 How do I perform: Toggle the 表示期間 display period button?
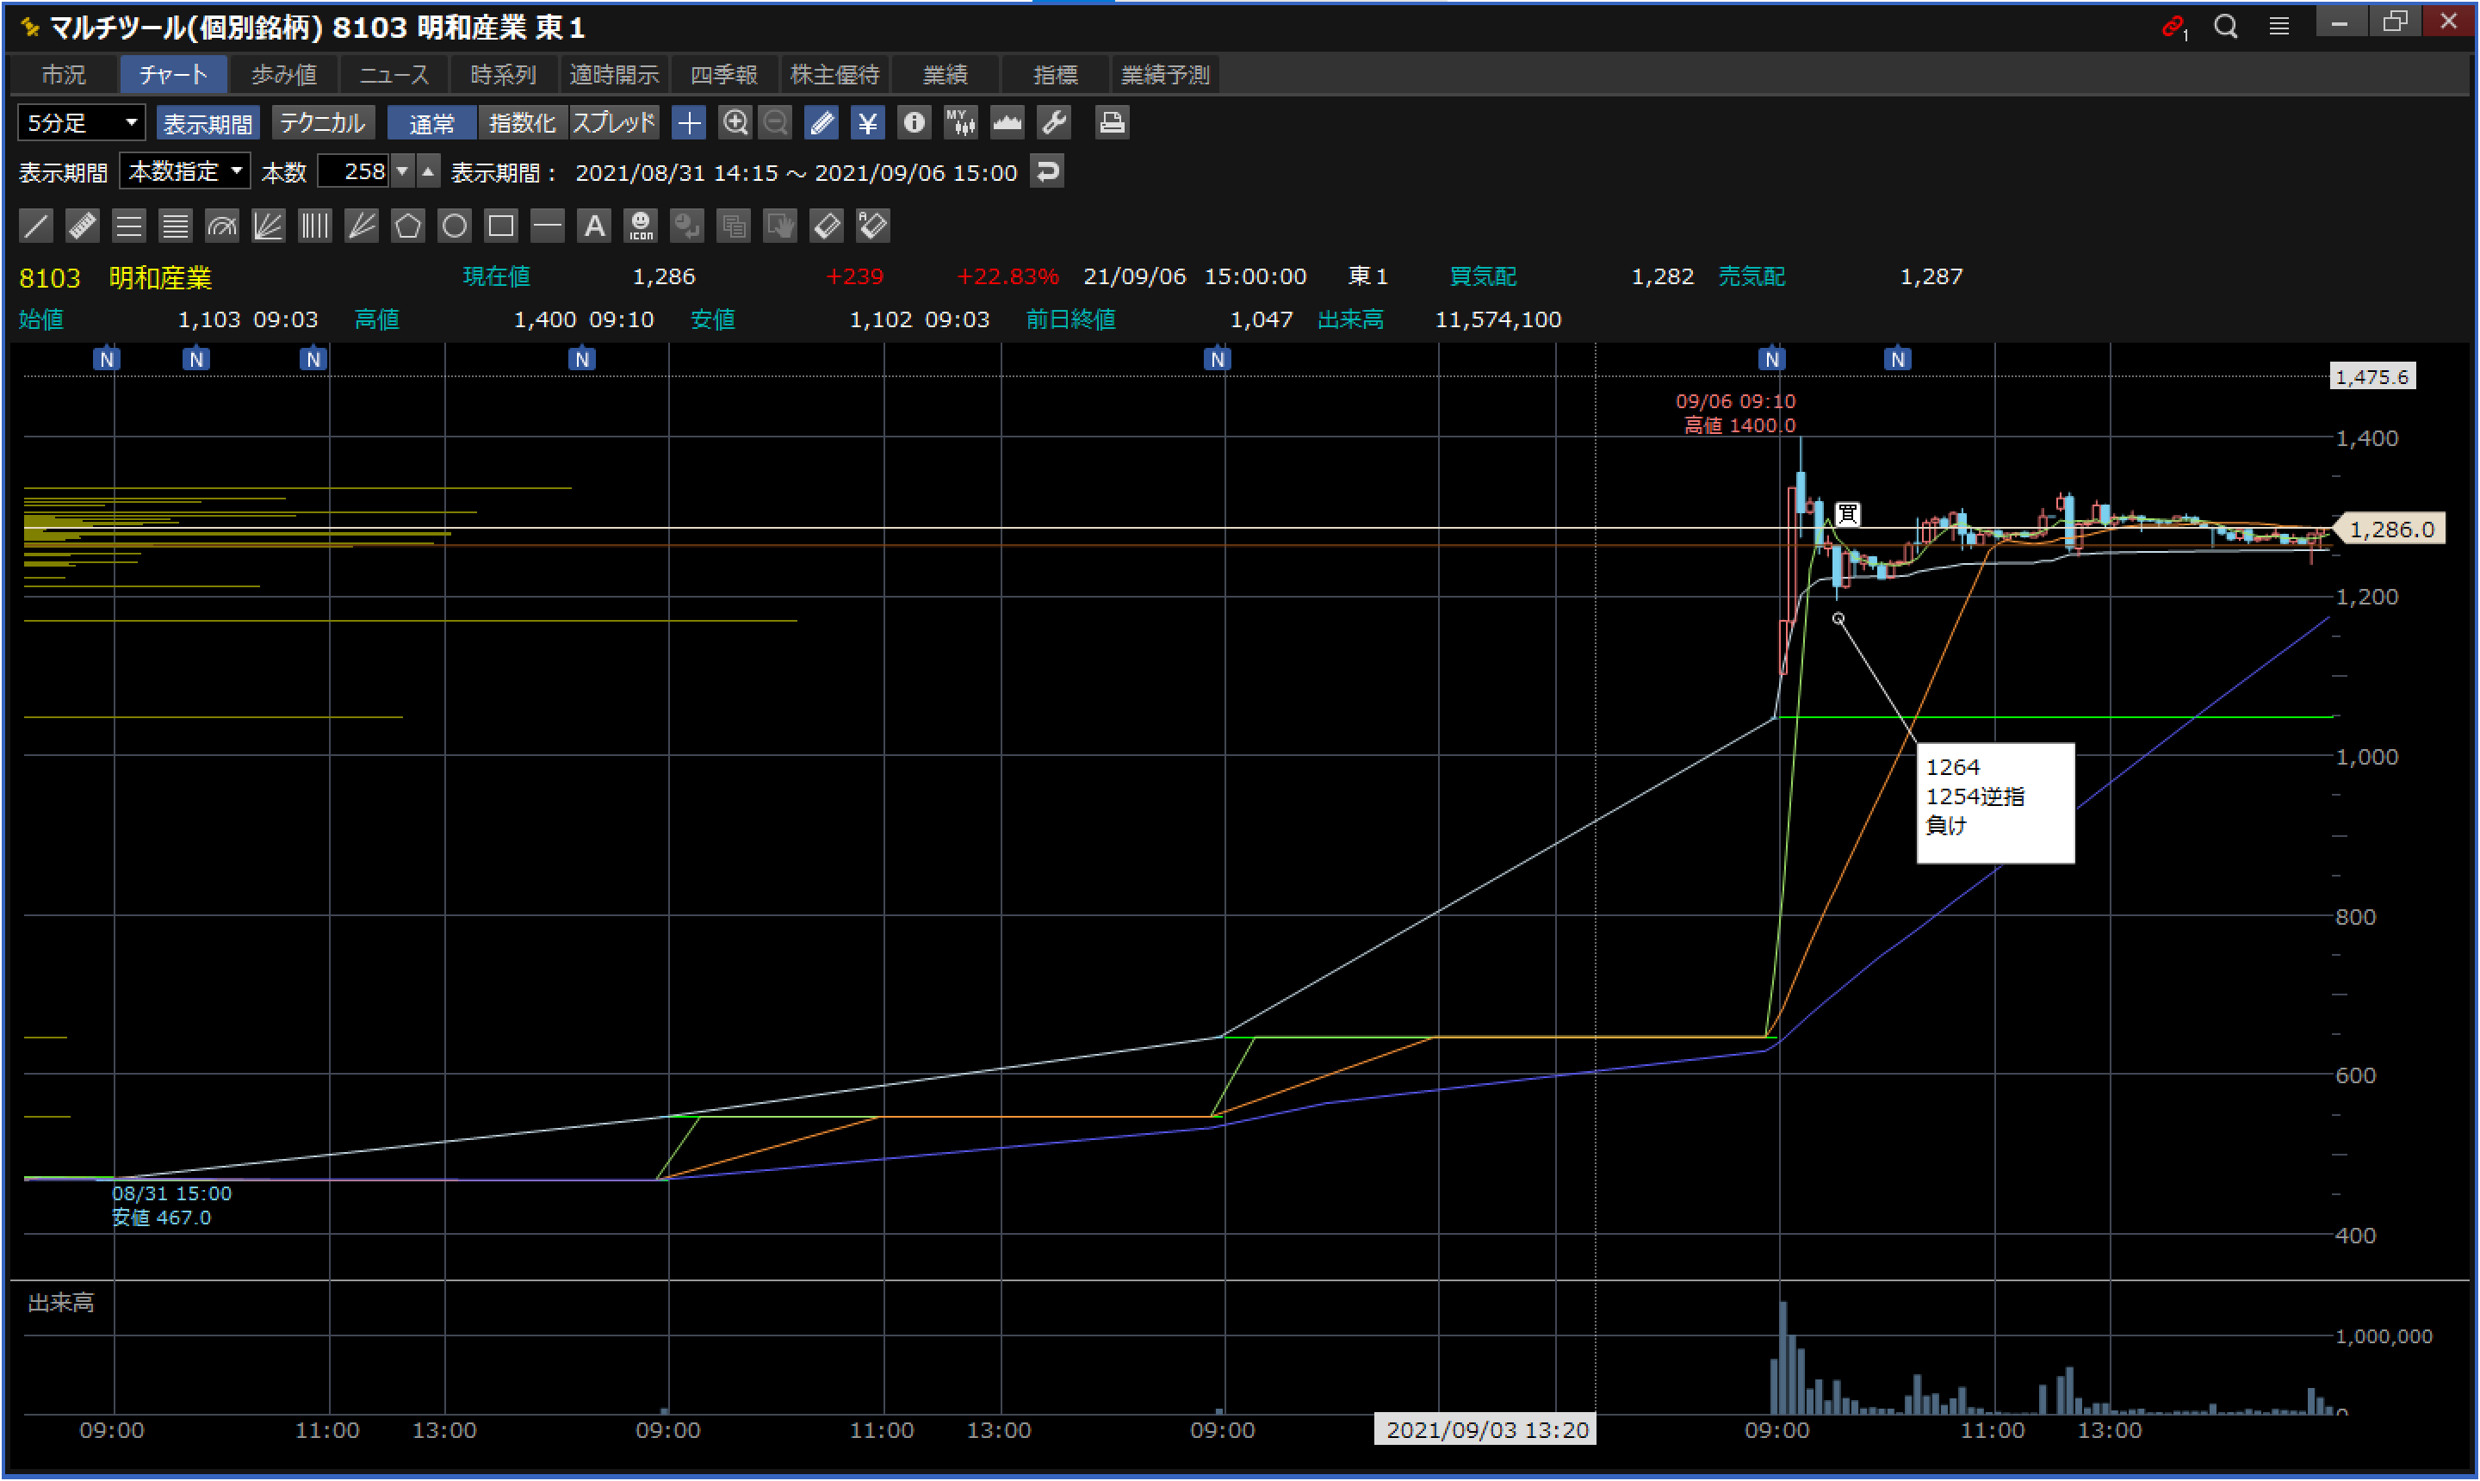pos(208,123)
